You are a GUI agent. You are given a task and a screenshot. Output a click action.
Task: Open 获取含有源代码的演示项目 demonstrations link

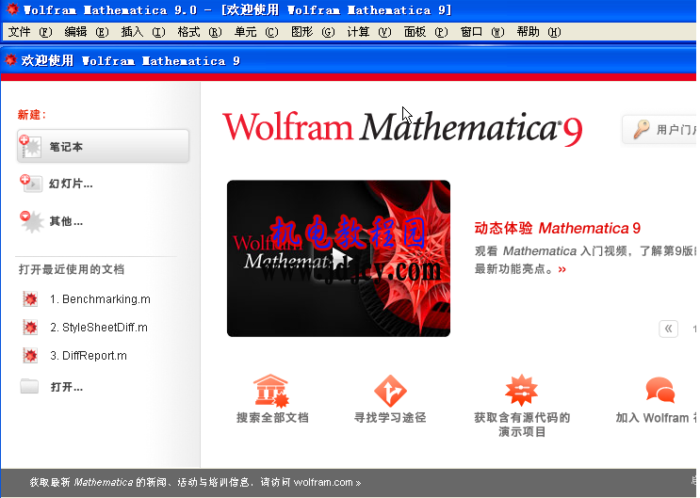pyautogui.click(x=522, y=425)
